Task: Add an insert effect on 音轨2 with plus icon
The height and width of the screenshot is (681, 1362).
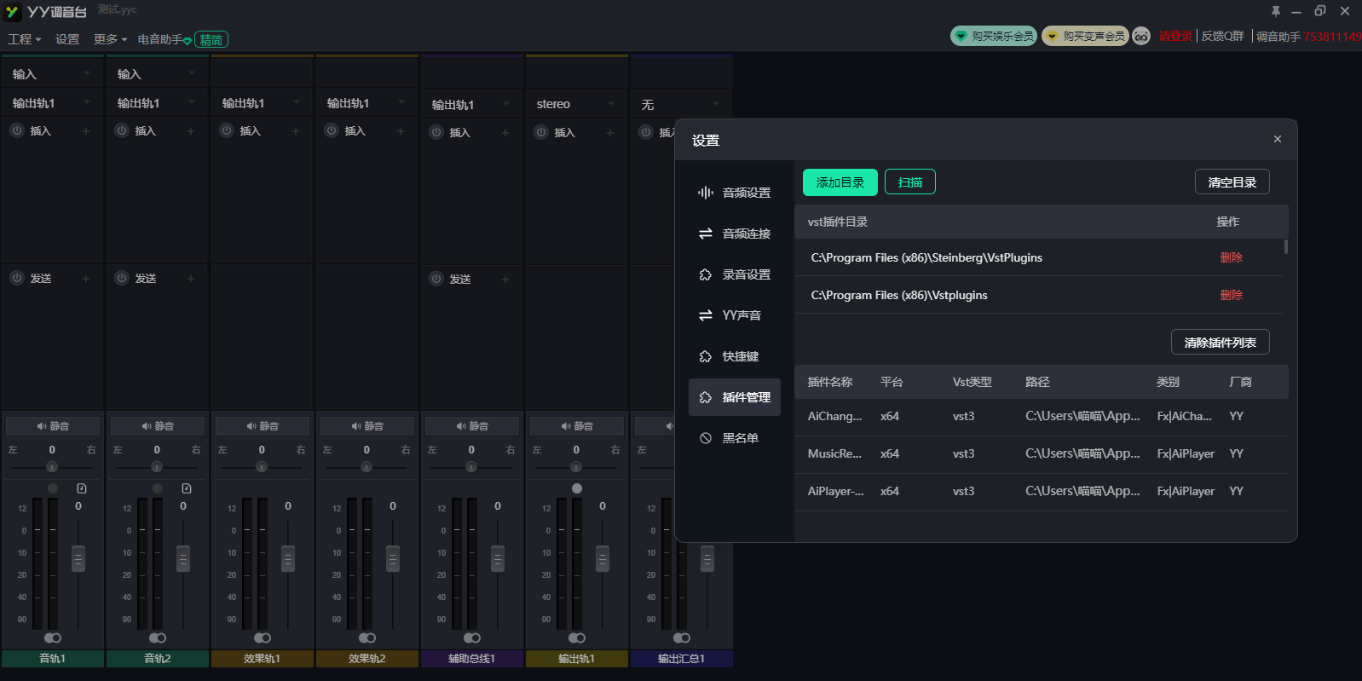Action: (x=191, y=131)
